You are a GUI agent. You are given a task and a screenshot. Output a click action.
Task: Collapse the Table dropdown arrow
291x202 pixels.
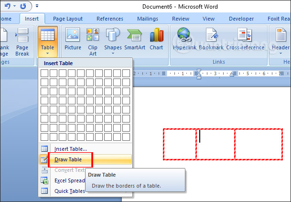[47, 54]
